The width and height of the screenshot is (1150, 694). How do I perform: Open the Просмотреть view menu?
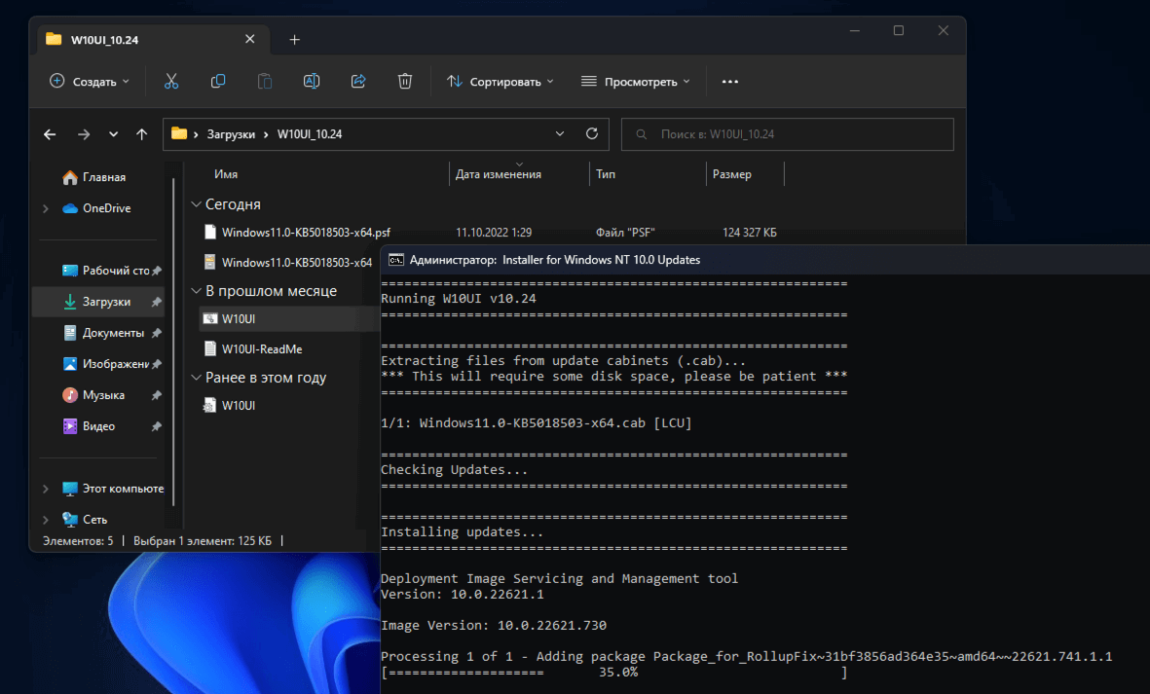pos(636,82)
